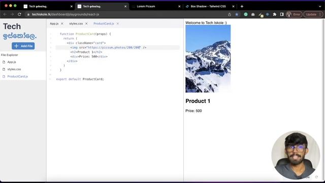Image resolution: width=325 pixels, height=183 pixels.
Task: Click the webcam presenter circle
Action: coord(296,155)
